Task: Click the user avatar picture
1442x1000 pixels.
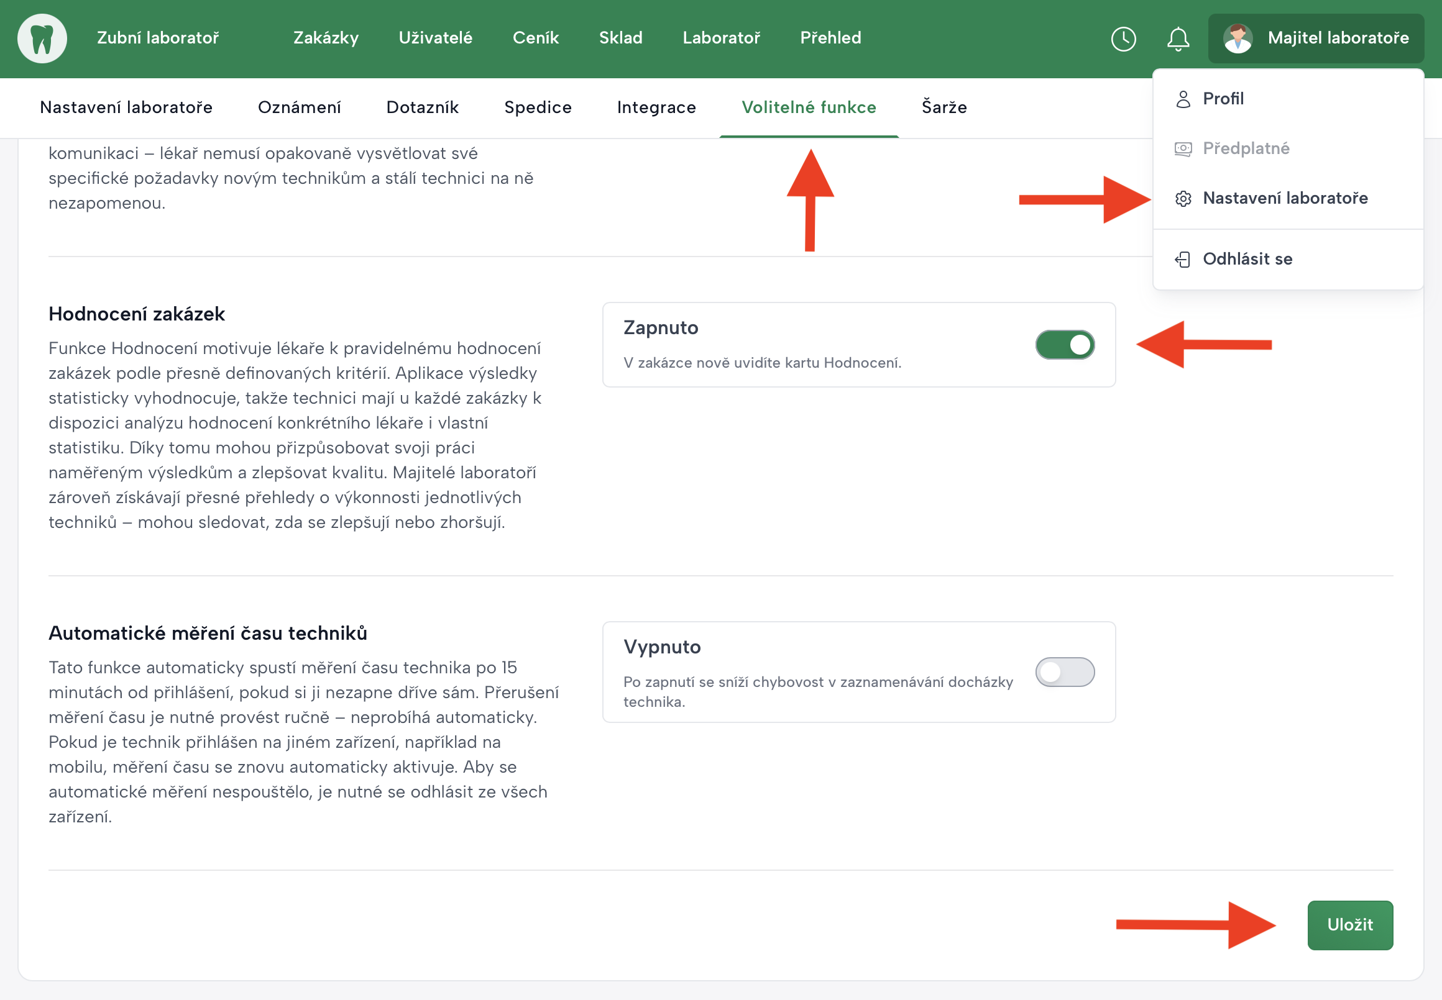Action: (1237, 39)
